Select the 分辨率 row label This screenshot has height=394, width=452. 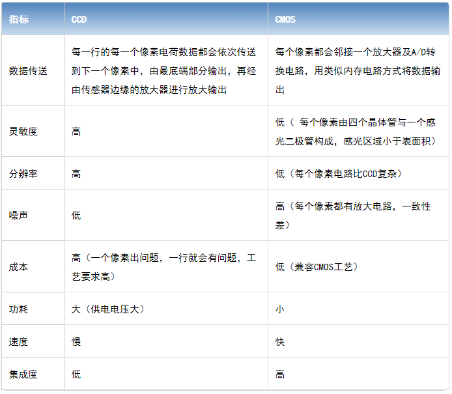click(x=23, y=174)
